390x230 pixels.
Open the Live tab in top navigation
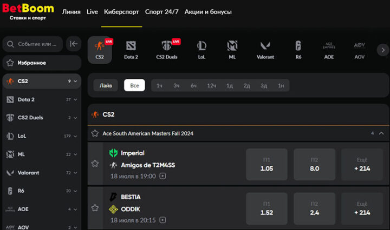coord(92,12)
